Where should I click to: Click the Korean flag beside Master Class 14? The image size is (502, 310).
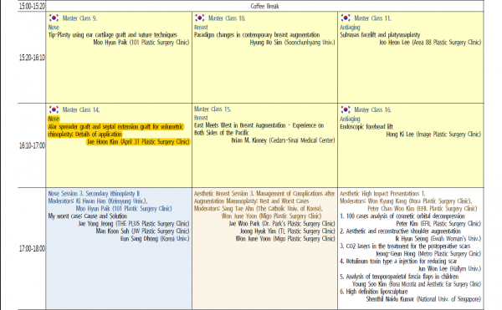pos(54,109)
